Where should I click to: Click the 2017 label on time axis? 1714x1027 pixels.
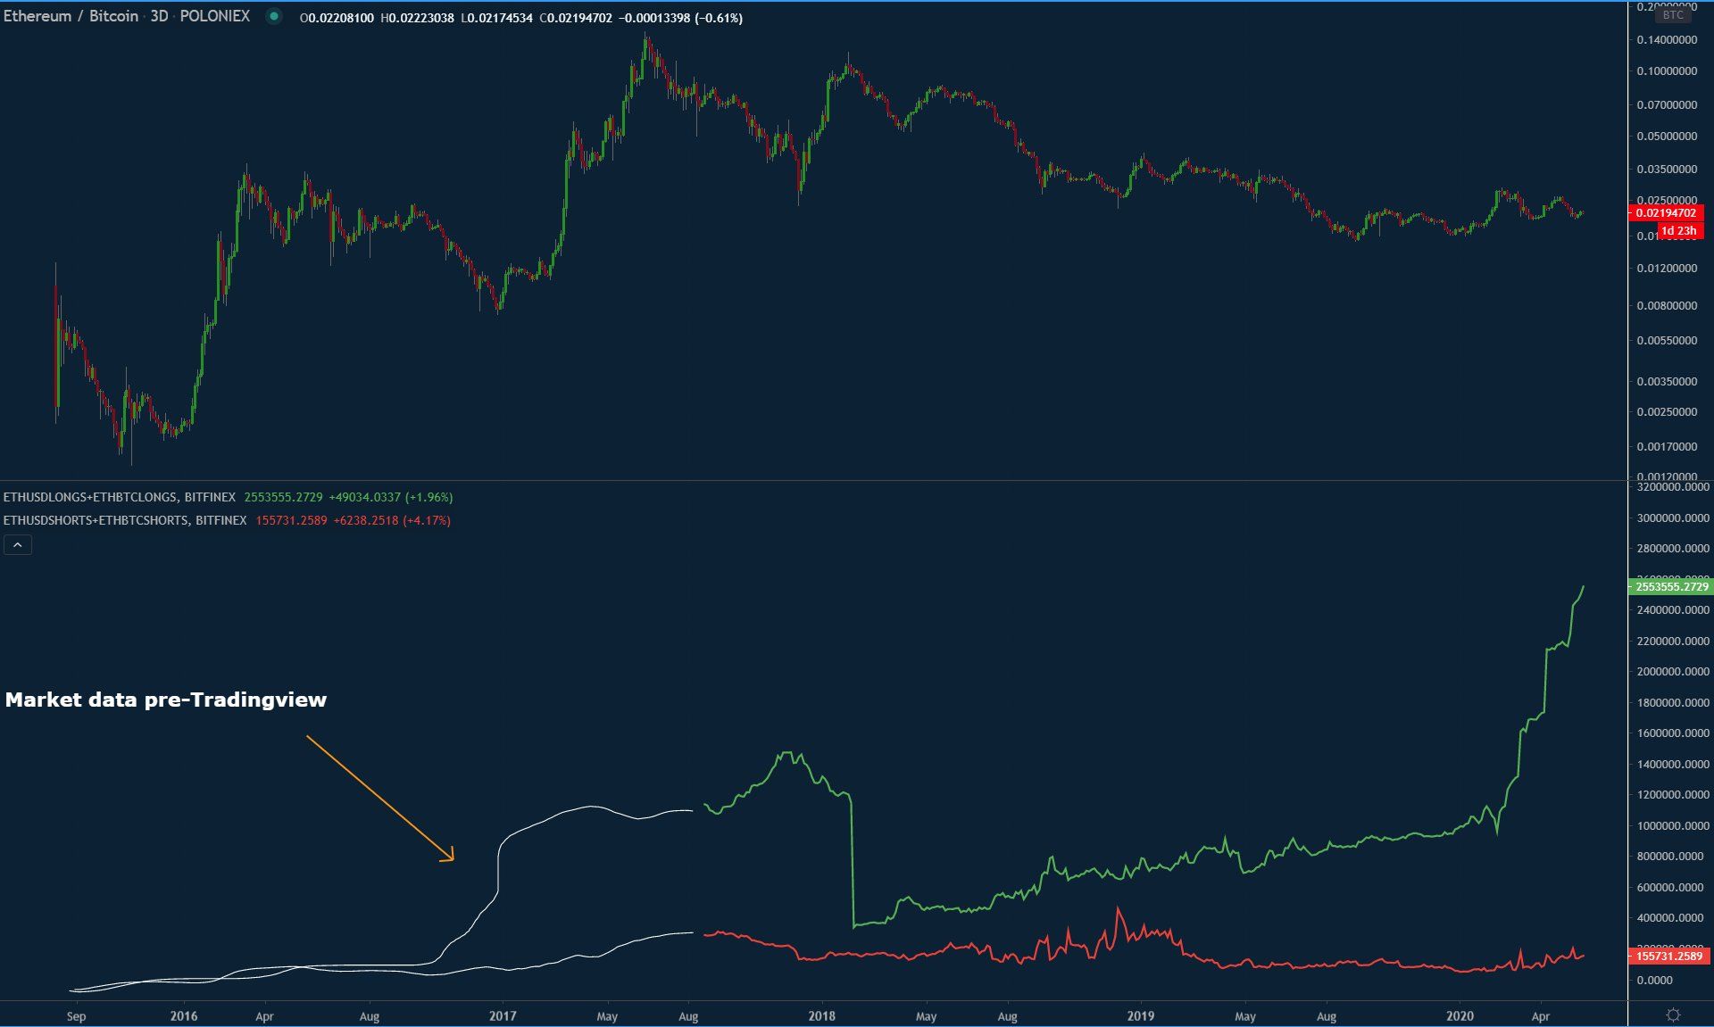click(503, 1016)
